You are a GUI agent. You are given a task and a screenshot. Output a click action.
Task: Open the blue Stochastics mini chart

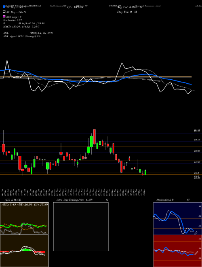[x=177, y=218]
